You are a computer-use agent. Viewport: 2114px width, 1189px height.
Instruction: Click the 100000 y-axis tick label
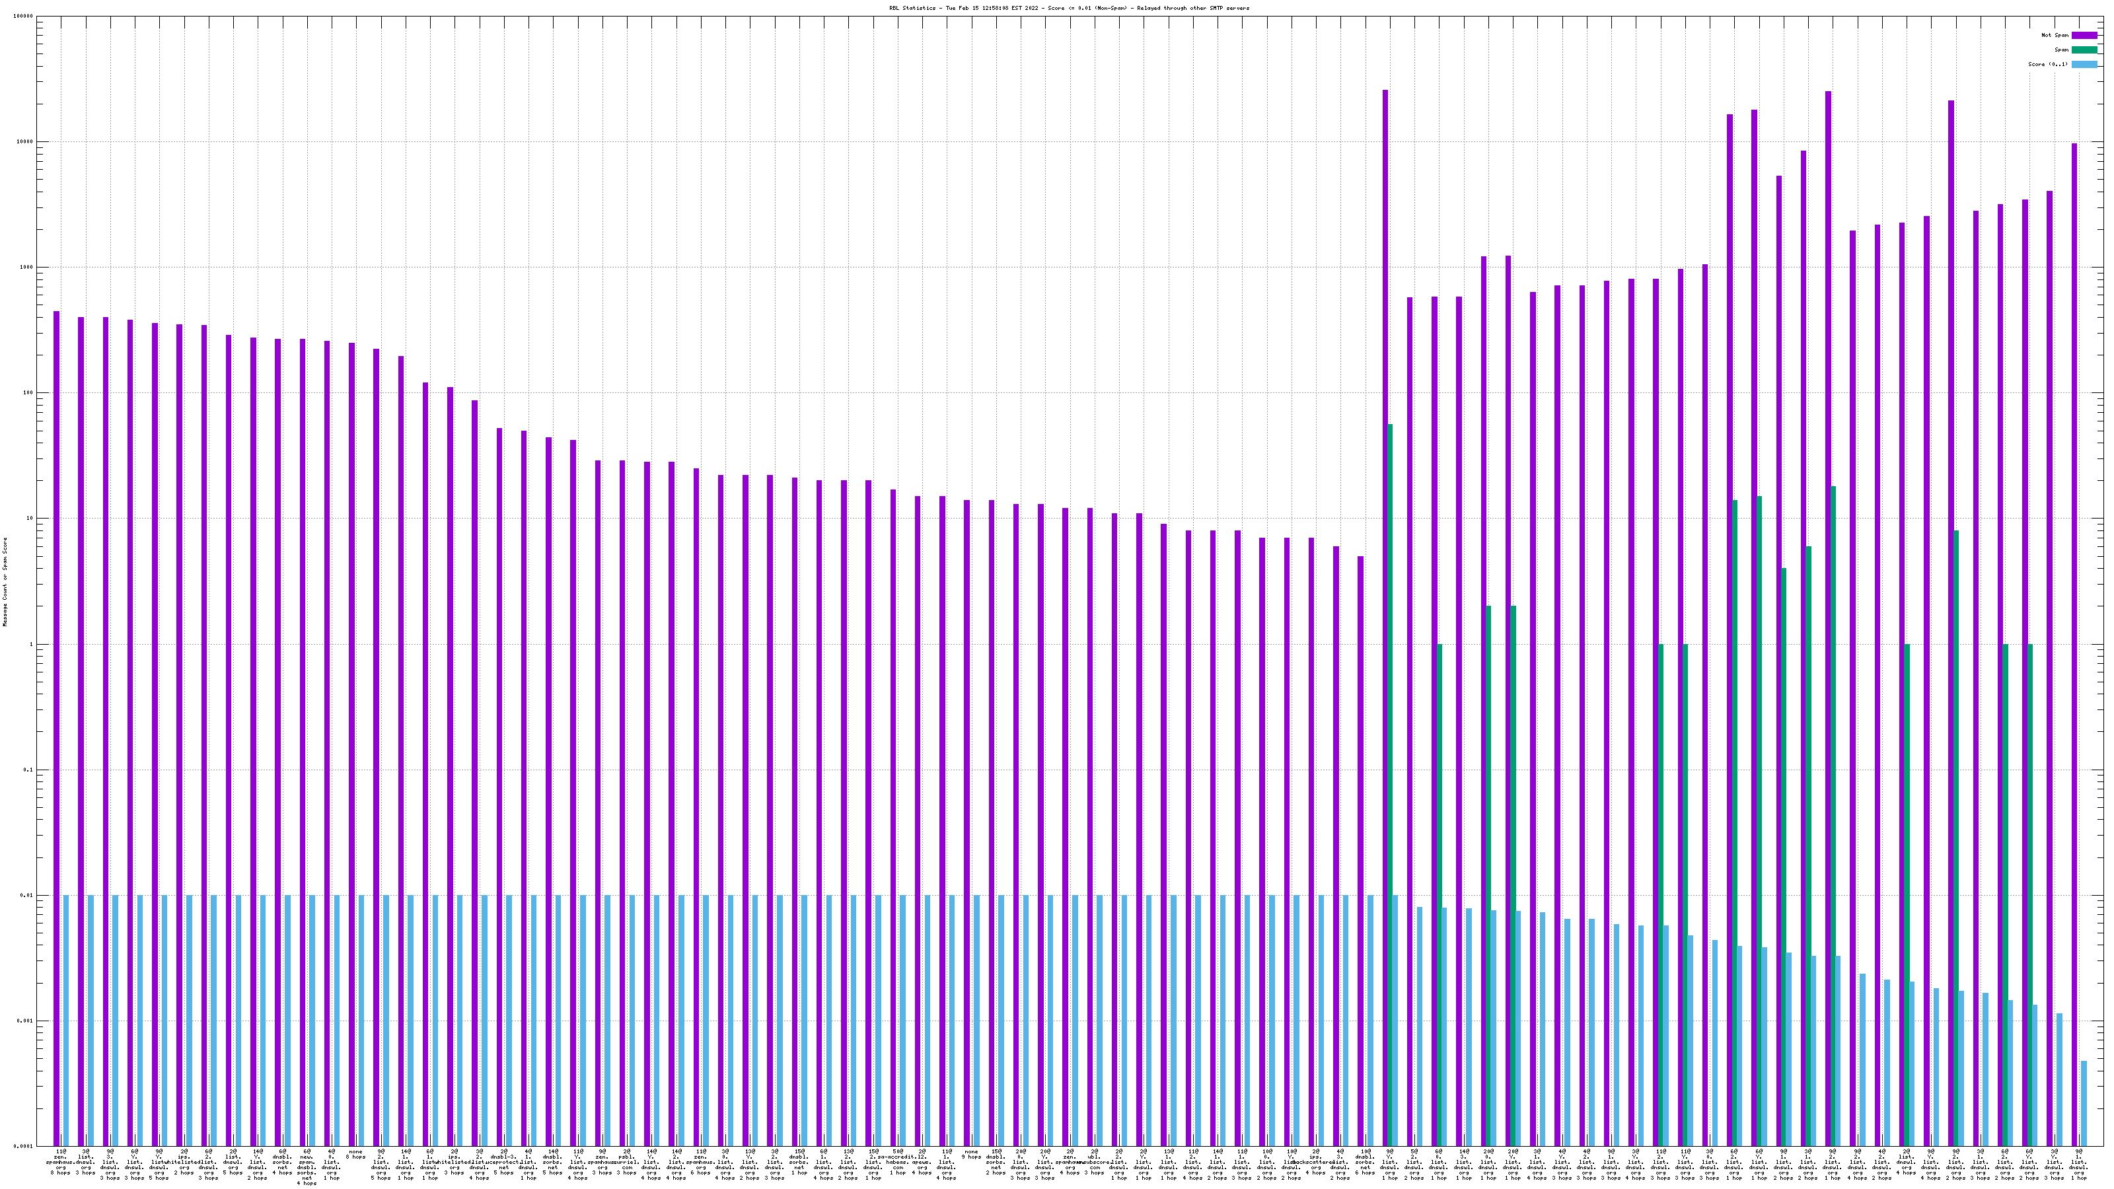(x=24, y=17)
